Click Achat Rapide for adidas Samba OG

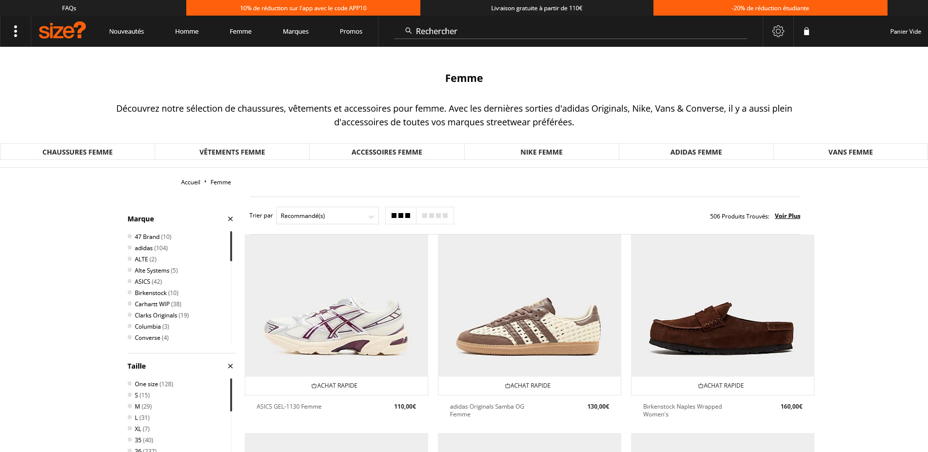(x=530, y=385)
